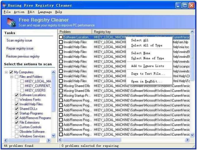Open the Action menu

[19, 12]
